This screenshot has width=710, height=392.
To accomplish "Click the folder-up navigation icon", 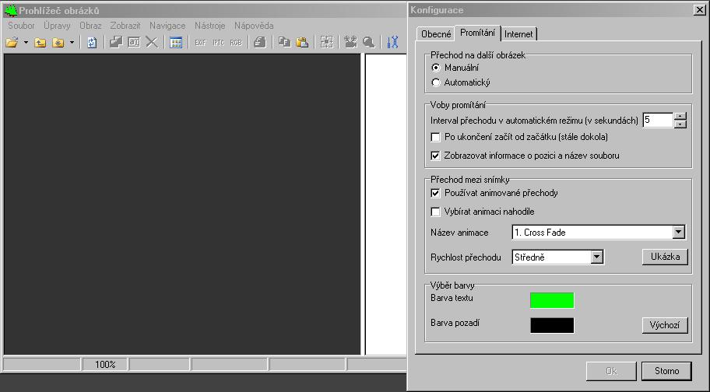I will (40, 43).
